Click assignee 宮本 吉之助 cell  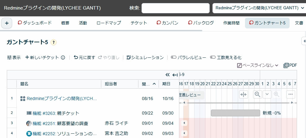116,133
